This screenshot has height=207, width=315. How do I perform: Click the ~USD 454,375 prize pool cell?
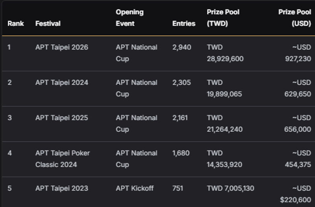[298, 159]
